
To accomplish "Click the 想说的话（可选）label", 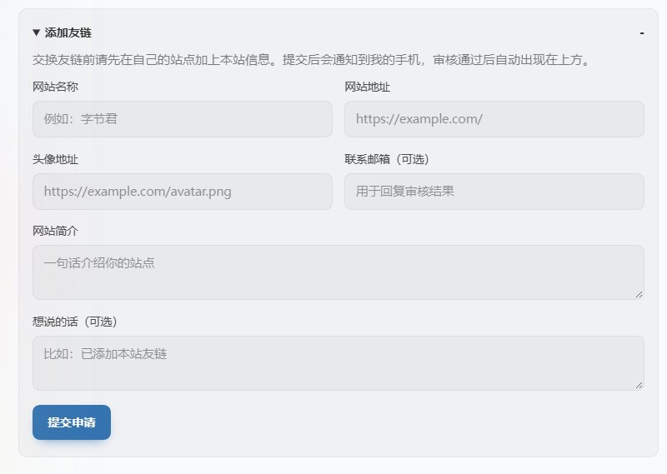I will (75, 322).
